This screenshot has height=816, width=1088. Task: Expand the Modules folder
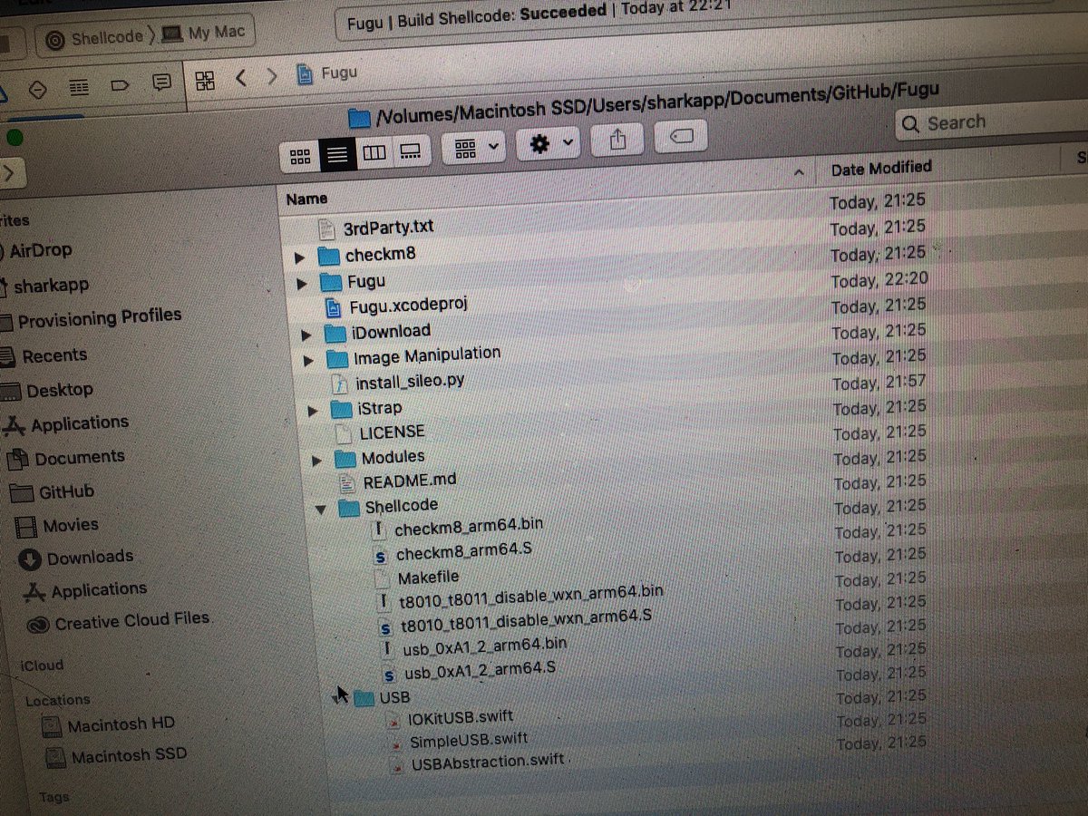pos(317,461)
